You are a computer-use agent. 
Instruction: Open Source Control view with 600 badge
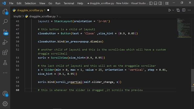point(5,32)
